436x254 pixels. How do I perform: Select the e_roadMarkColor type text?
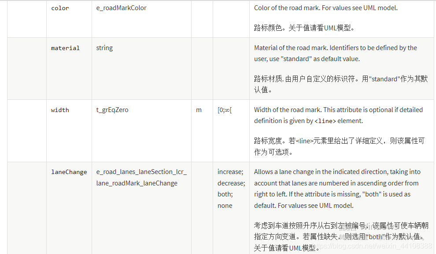[x=121, y=8]
